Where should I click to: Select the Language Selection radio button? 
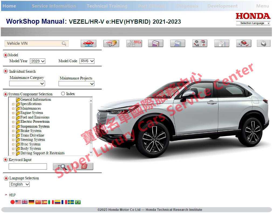(6, 178)
